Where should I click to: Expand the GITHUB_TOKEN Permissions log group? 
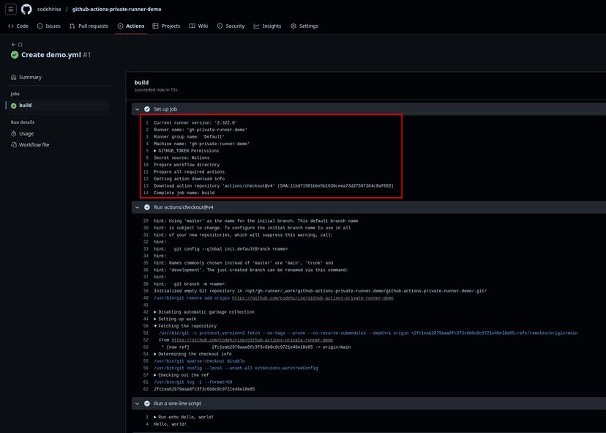[155, 149]
